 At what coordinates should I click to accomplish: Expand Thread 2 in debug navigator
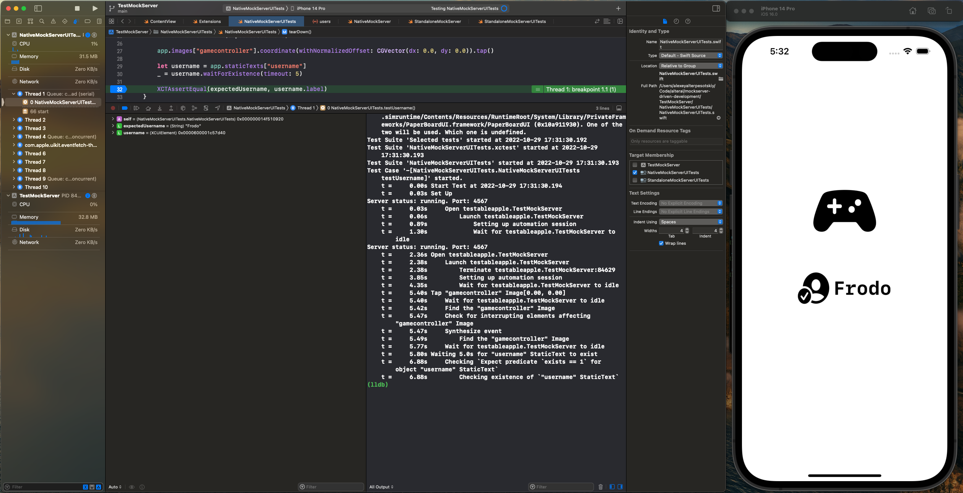click(x=14, y=120)
